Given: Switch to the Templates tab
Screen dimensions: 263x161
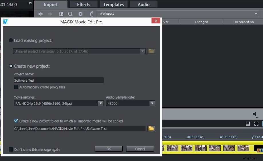Looking at the screenshot, I should (x=113, y=4).
